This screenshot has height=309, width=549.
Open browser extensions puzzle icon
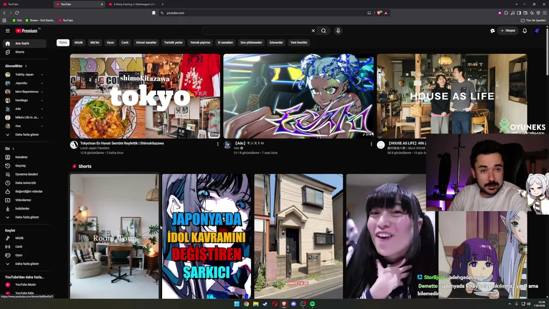point(506,13)
